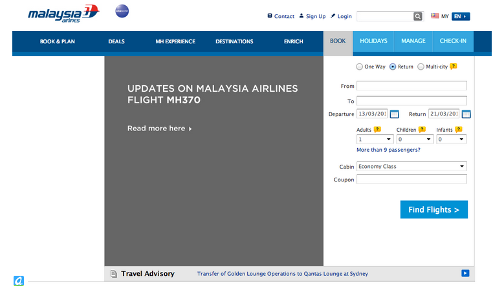Click the search magnifier icon
The height and width of the screenshot is (290, 493).
[418, 16]
